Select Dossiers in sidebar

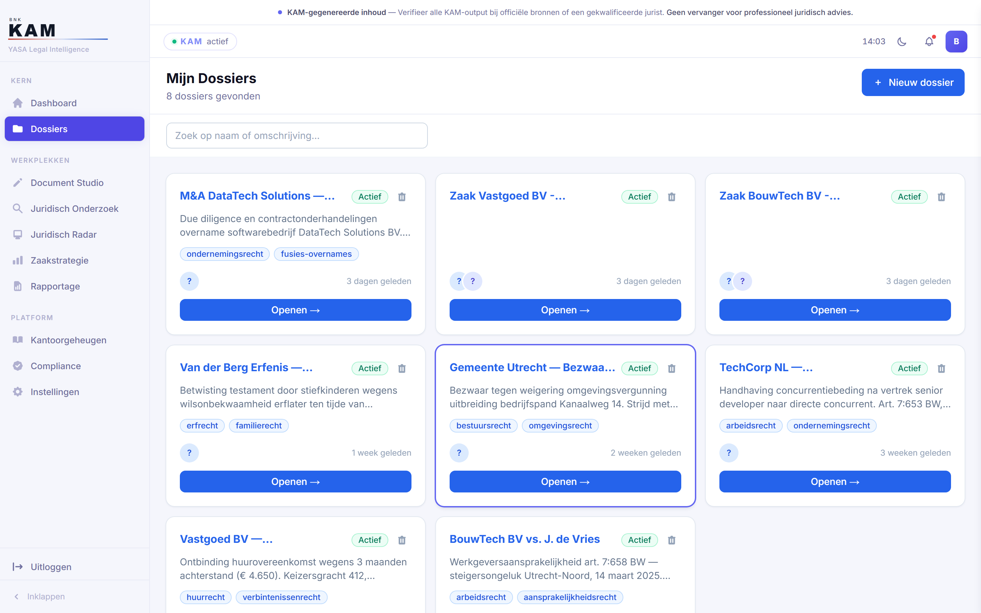coord(75,129)
